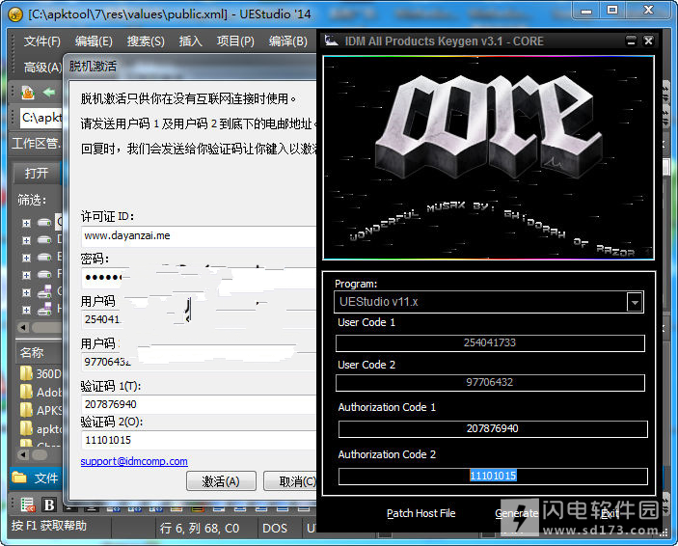The height and width of the screenshot is (546, 678).
Task: Click the 激活(A) button
Action: tap(221, 481)
